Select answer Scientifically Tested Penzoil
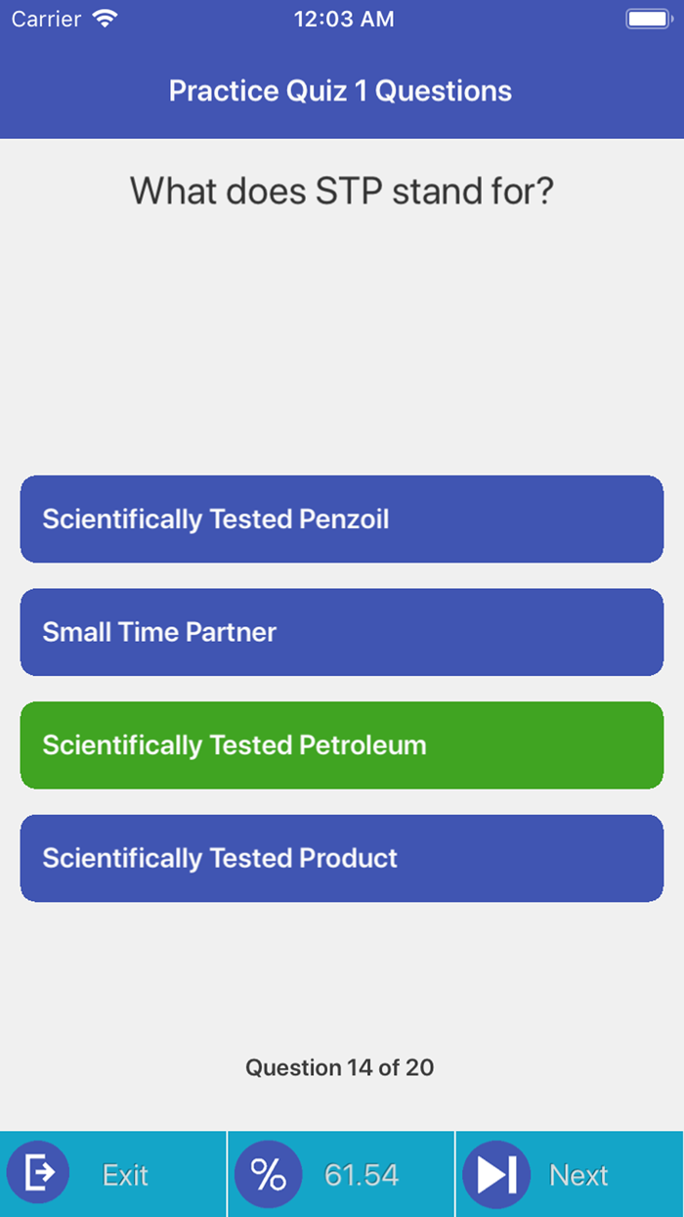Image resolution: width=684 pixels, height=1217 pixels. pos(342,519)
